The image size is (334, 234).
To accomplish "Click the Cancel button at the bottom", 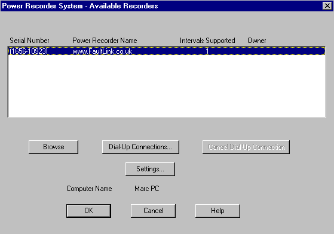I will point(153,211).
